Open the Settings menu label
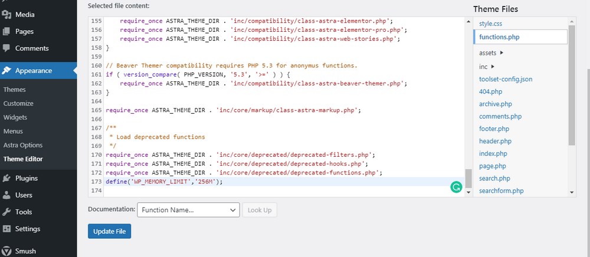 (x=28, y=229)
